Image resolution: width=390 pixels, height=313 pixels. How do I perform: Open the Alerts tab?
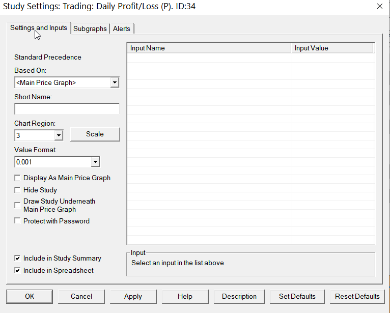point(122,29)
